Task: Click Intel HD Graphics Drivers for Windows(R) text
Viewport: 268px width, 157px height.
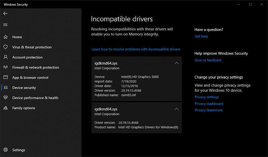Action: 148,127
